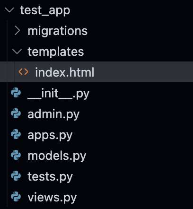Select the migrations folder label

tap(58, 31)
